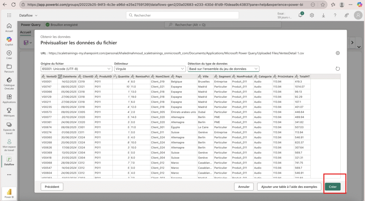Viewport: 365px width, 201px height.
Task: Open the help question mark icon
Action: click(335, 15)
